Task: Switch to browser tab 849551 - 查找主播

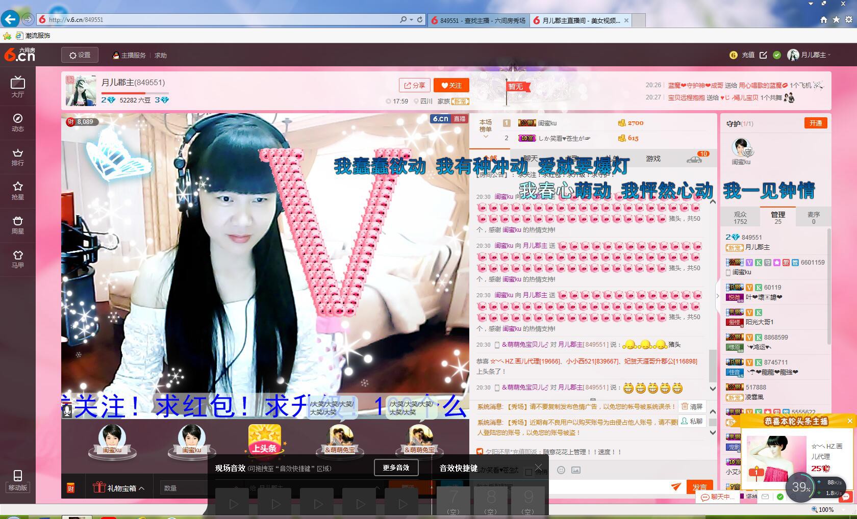Action: pos(478,20)
